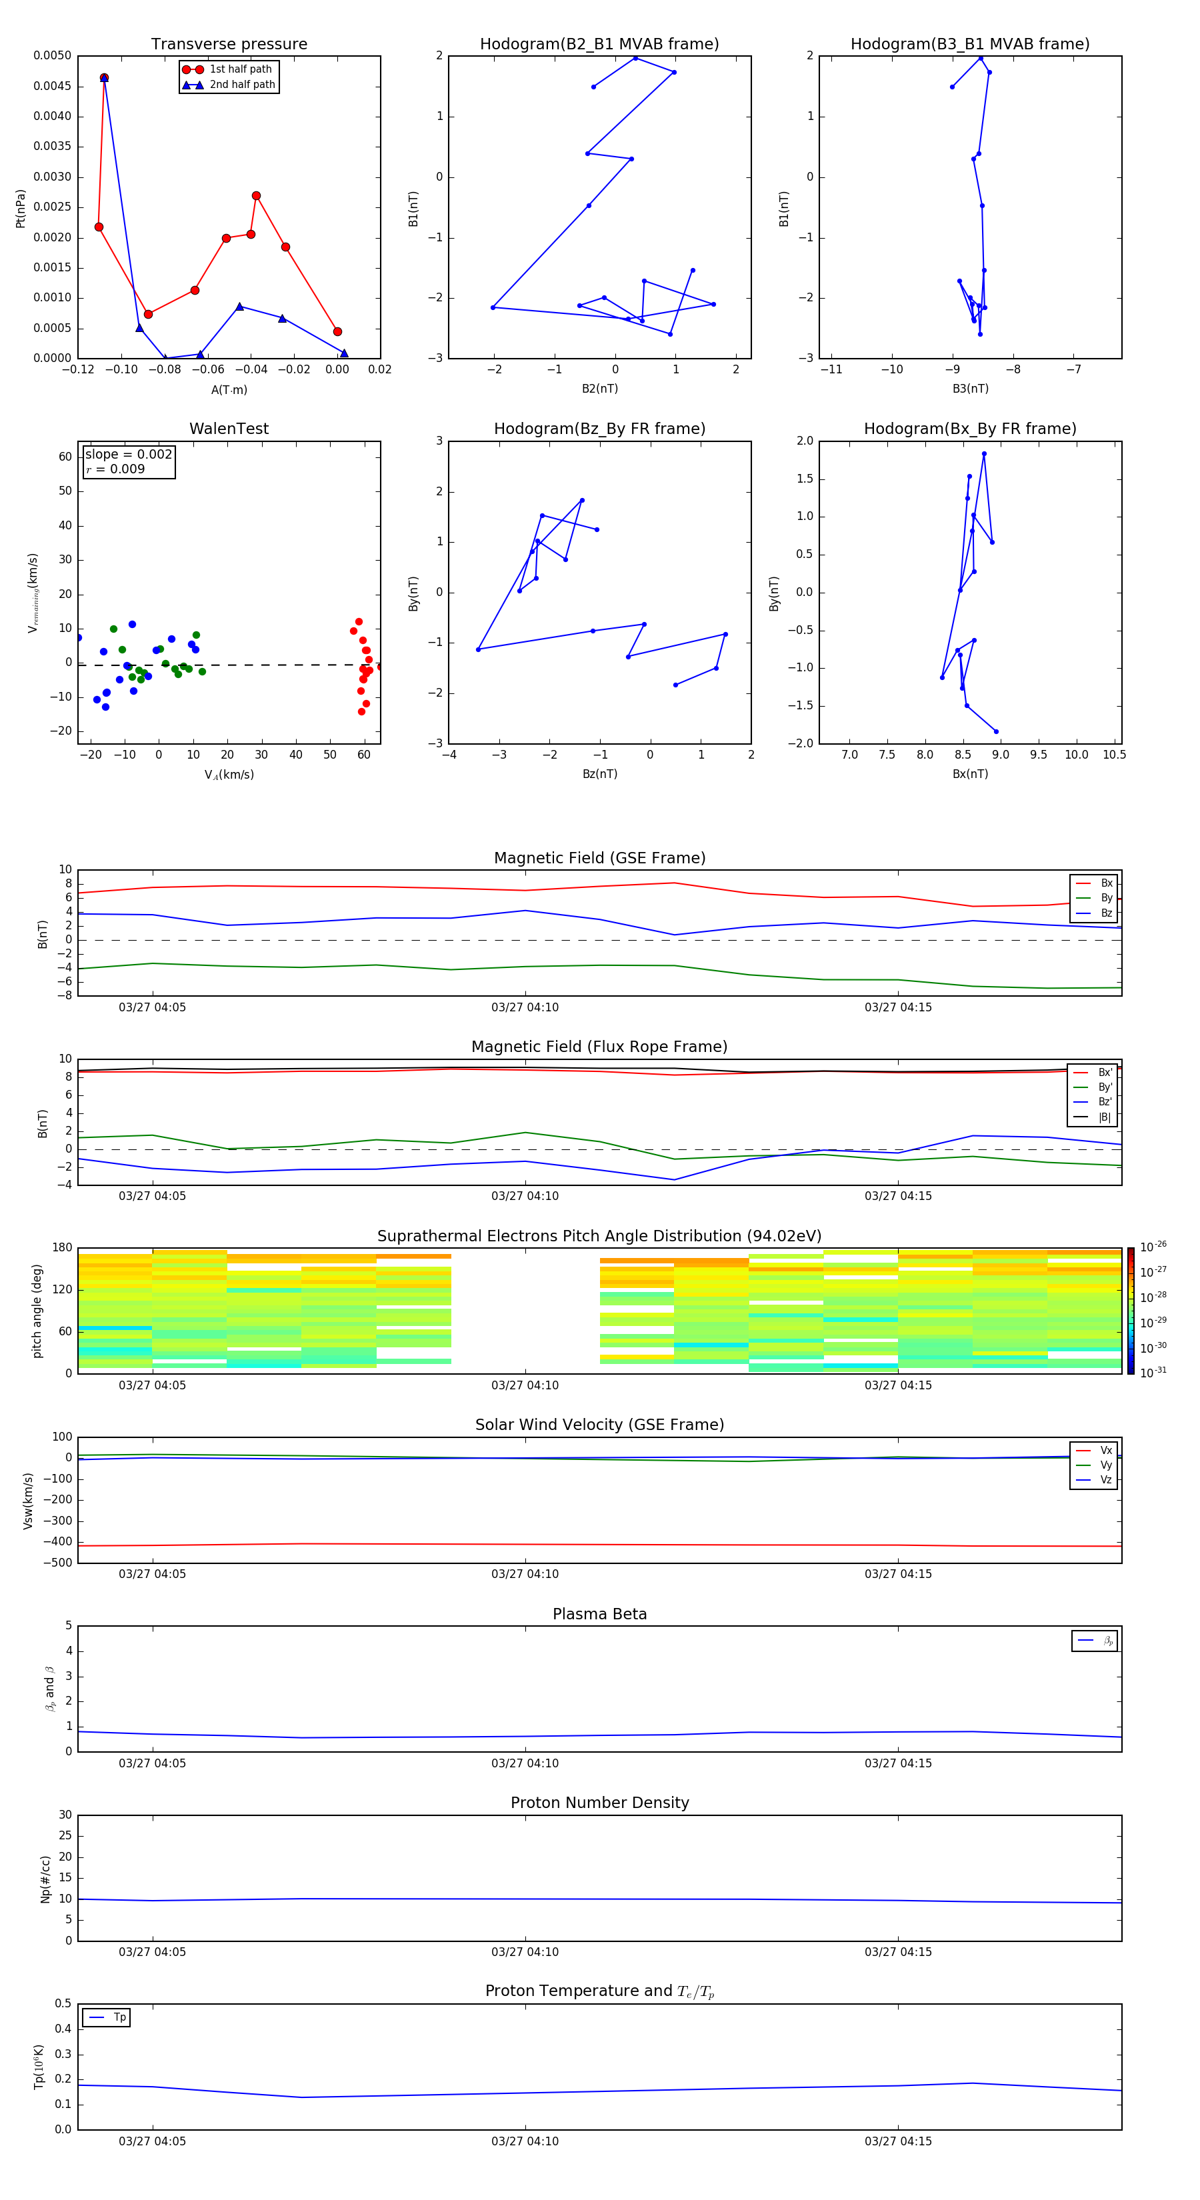The width and height of the screenshot is (1200, 2200).
Task: Select 'By' entry in GSE magnetic field legend
Action: point(1095,899)
